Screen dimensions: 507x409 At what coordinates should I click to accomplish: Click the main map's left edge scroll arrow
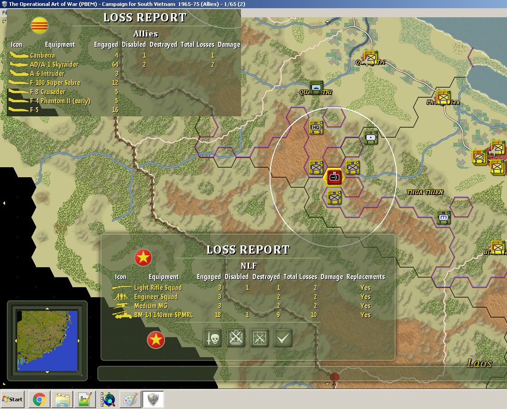coord(4,203)
